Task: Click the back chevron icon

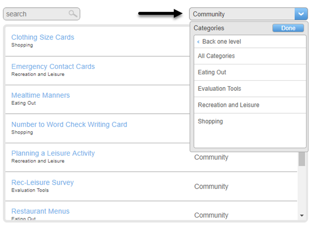Action: coord(198,42)
